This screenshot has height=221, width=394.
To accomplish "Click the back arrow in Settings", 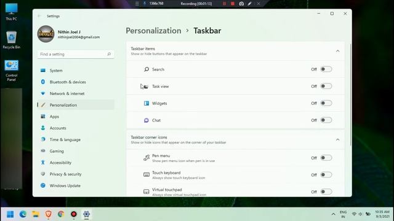I will coord(39,16).
